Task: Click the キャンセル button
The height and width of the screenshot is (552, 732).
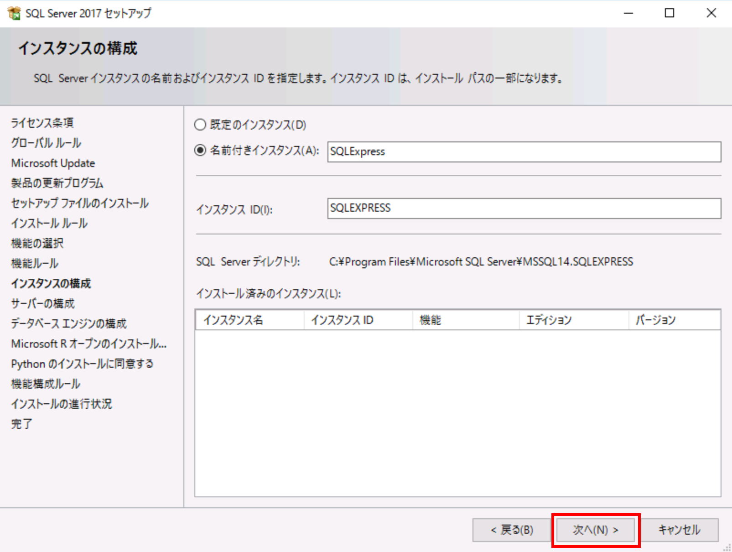Action: pos(679,530)
